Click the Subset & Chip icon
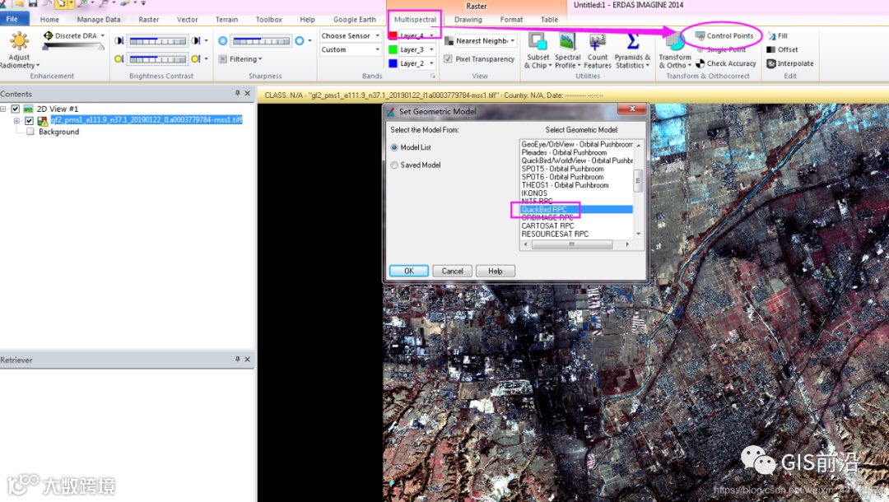This screenshot has height=502, width=889. [x=538, y=41]
